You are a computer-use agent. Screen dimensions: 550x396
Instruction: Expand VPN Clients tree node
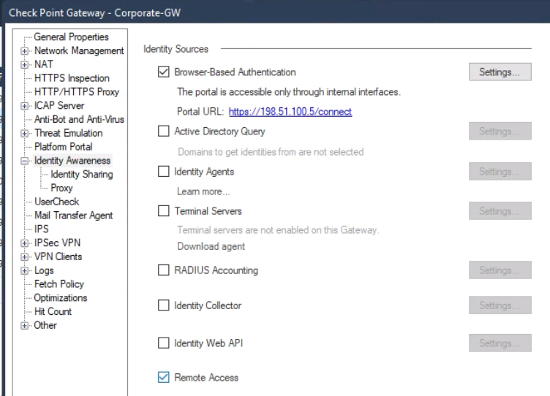pos(24,257)
